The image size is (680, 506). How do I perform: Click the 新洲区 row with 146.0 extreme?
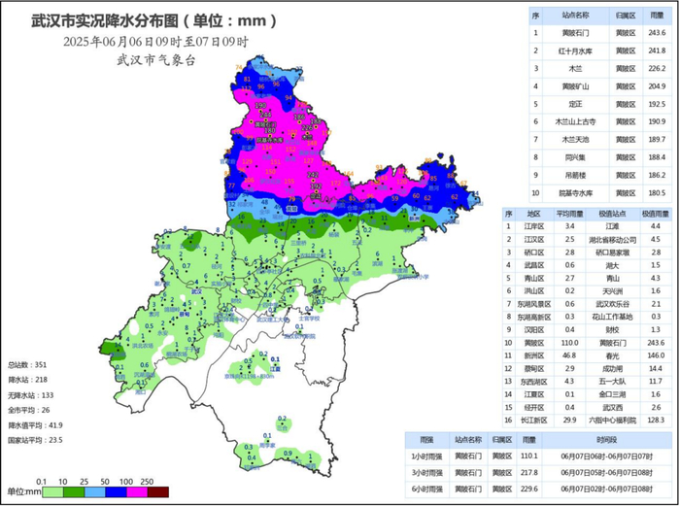587,355
